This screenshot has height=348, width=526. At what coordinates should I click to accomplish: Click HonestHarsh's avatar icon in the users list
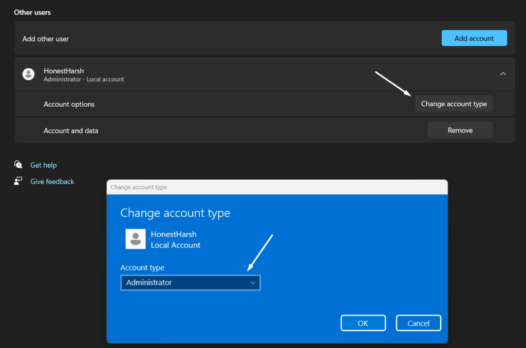(29, 74)
